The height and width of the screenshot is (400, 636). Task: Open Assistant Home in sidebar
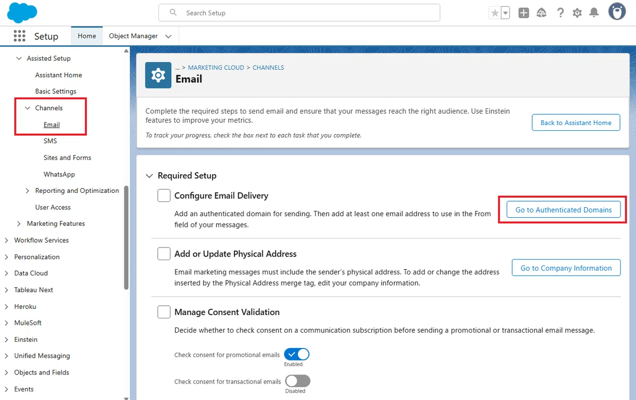click(x=59, y=75)
